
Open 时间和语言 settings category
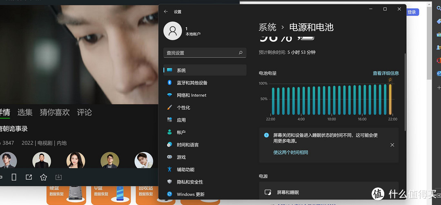click(x=205, y=145)
